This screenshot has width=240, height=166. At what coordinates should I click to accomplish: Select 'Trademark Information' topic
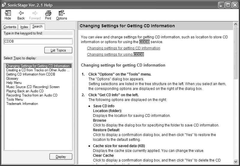[22, 104]
